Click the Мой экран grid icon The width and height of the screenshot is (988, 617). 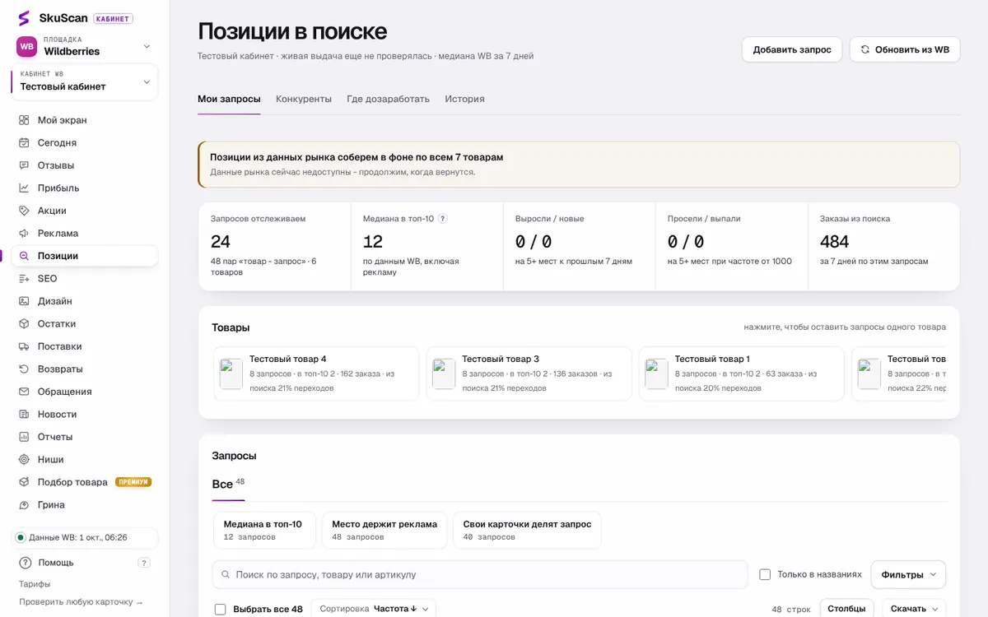24,120
